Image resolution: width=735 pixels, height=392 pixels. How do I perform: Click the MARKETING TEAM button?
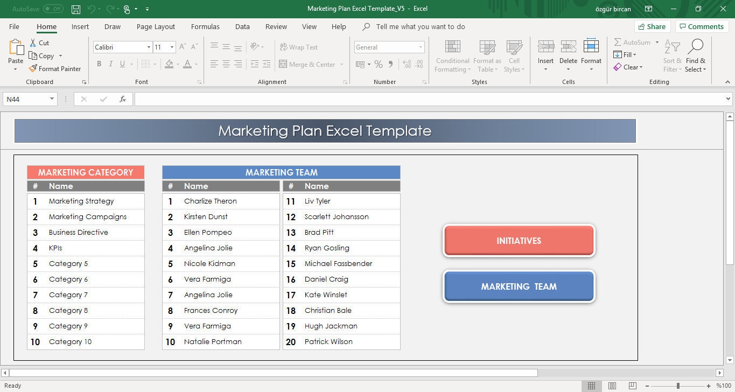pos(518,286)
